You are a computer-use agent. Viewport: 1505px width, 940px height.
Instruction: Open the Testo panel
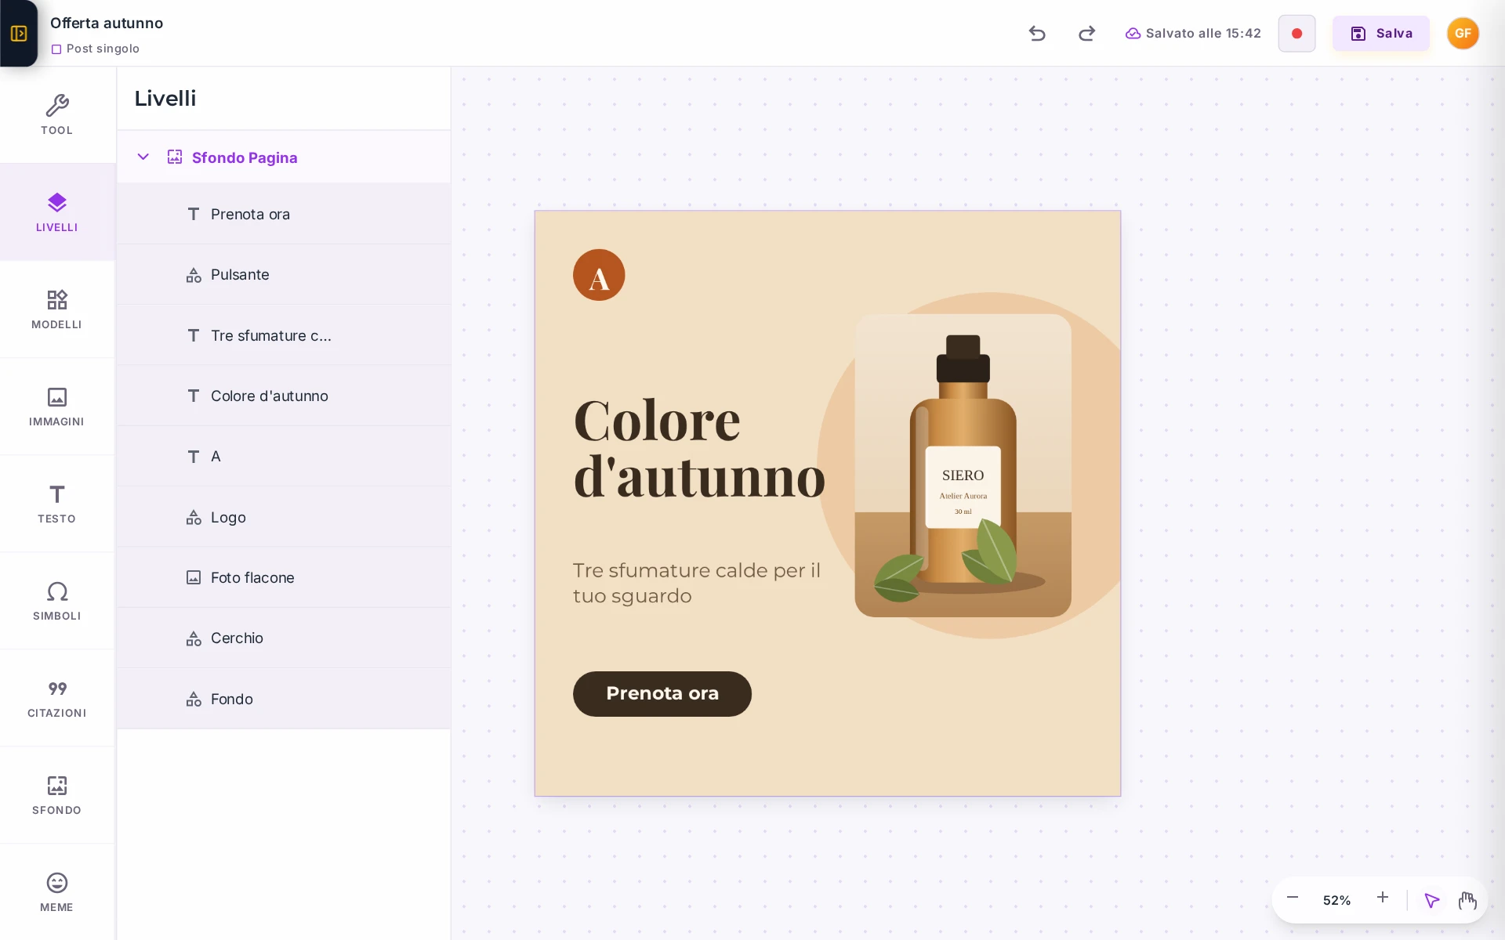point(56,504)
